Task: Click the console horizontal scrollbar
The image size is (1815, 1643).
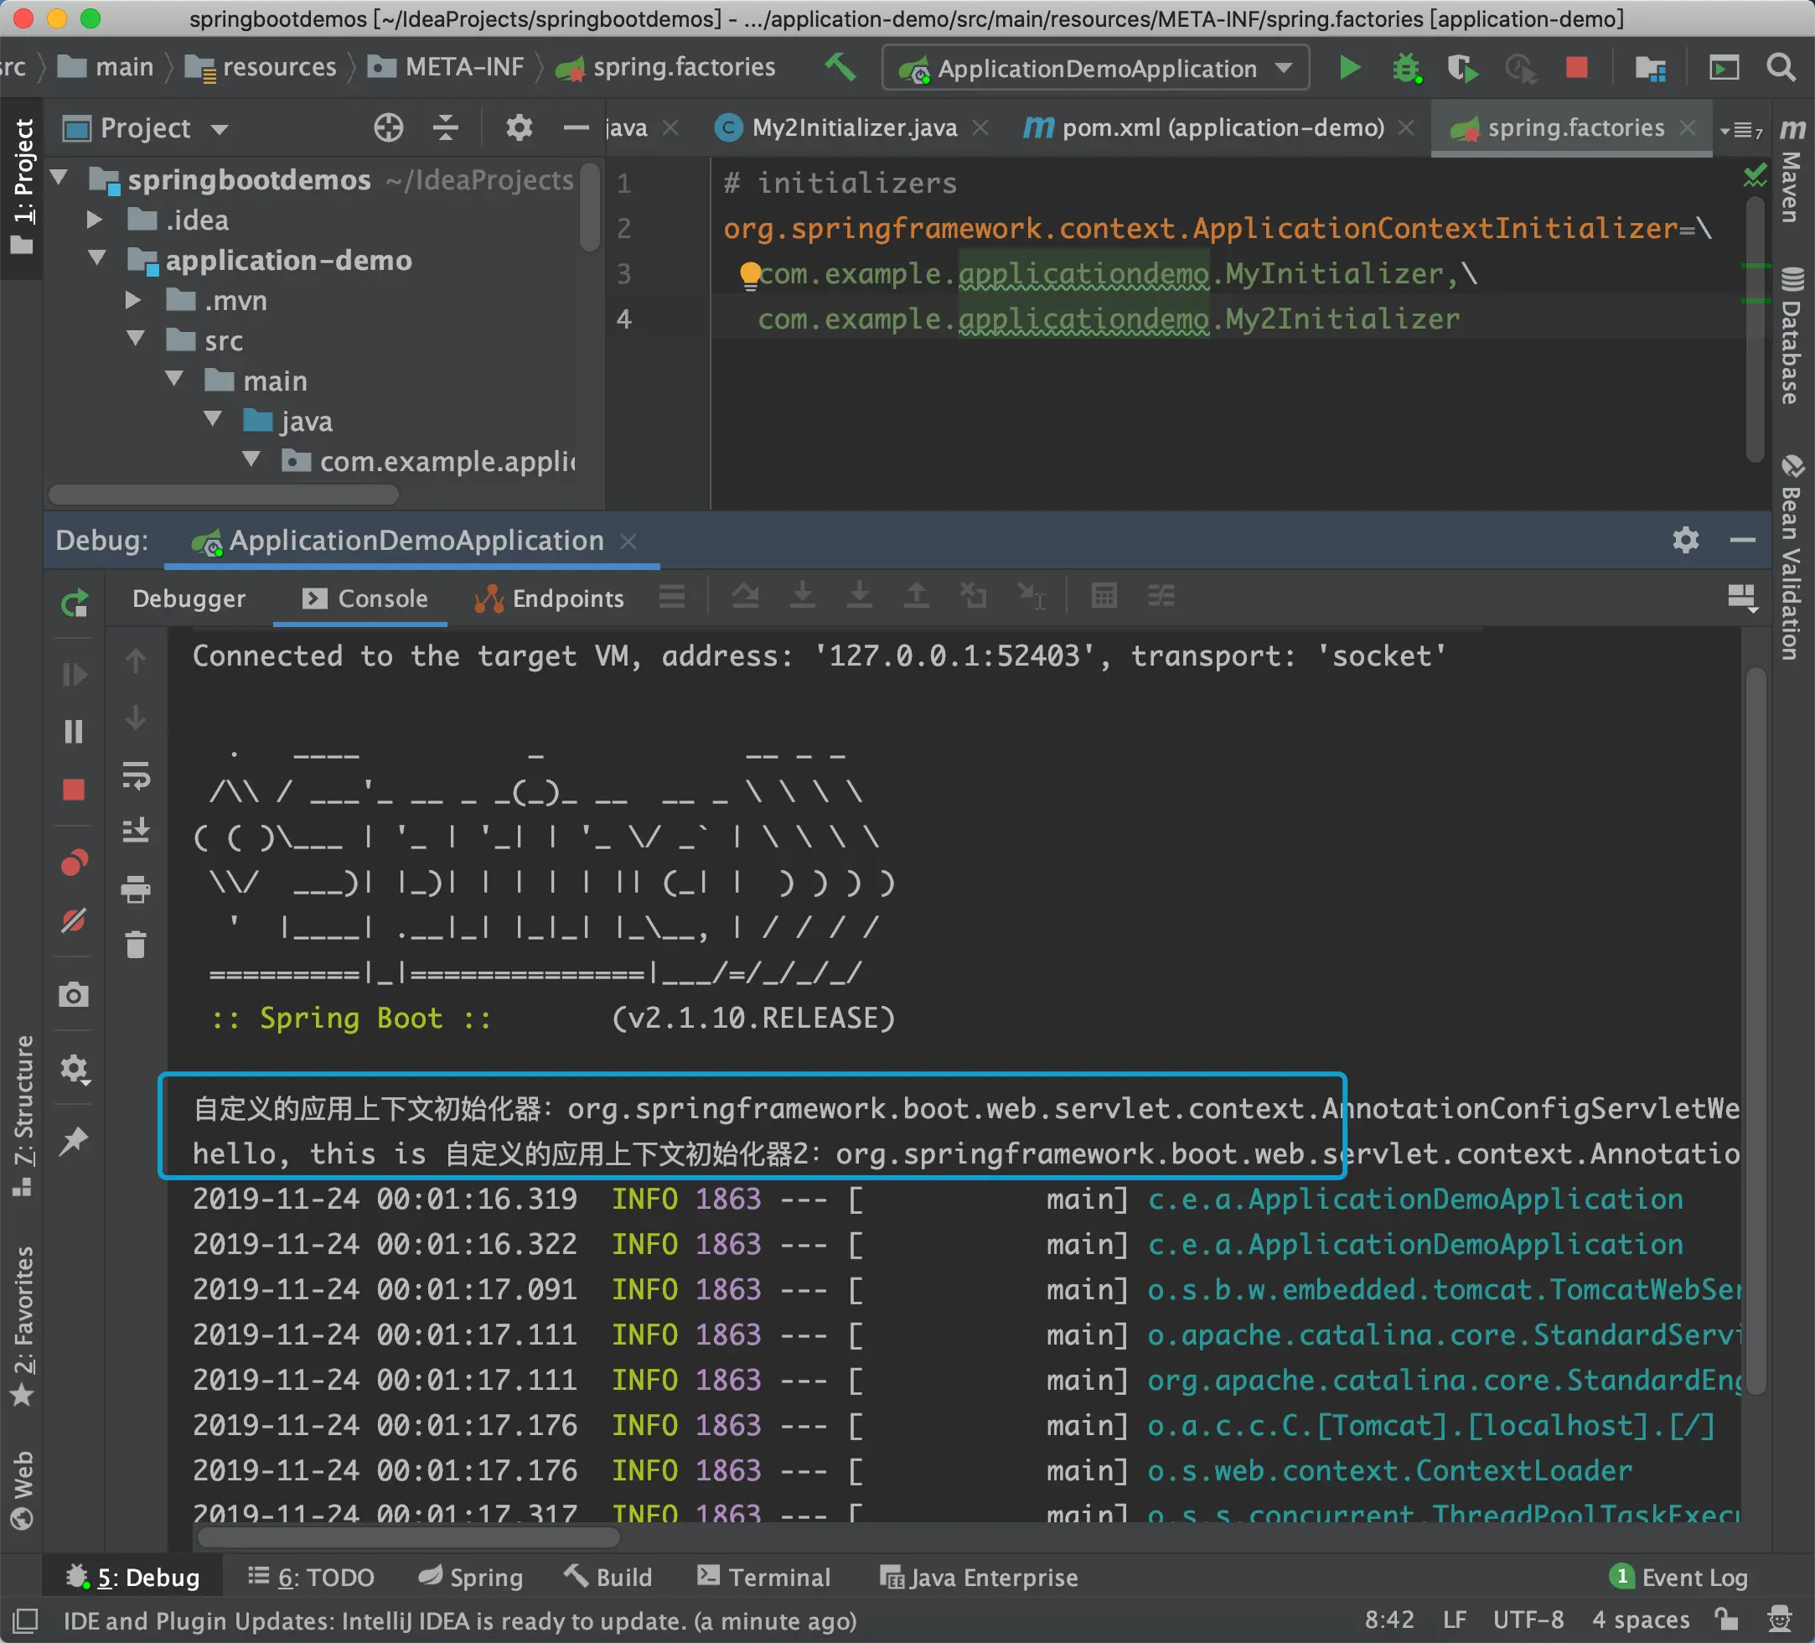Action: 409,1537
